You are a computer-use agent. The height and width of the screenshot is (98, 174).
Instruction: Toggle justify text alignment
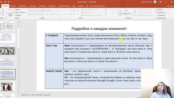pyautogui.click(x=70, y=14)
